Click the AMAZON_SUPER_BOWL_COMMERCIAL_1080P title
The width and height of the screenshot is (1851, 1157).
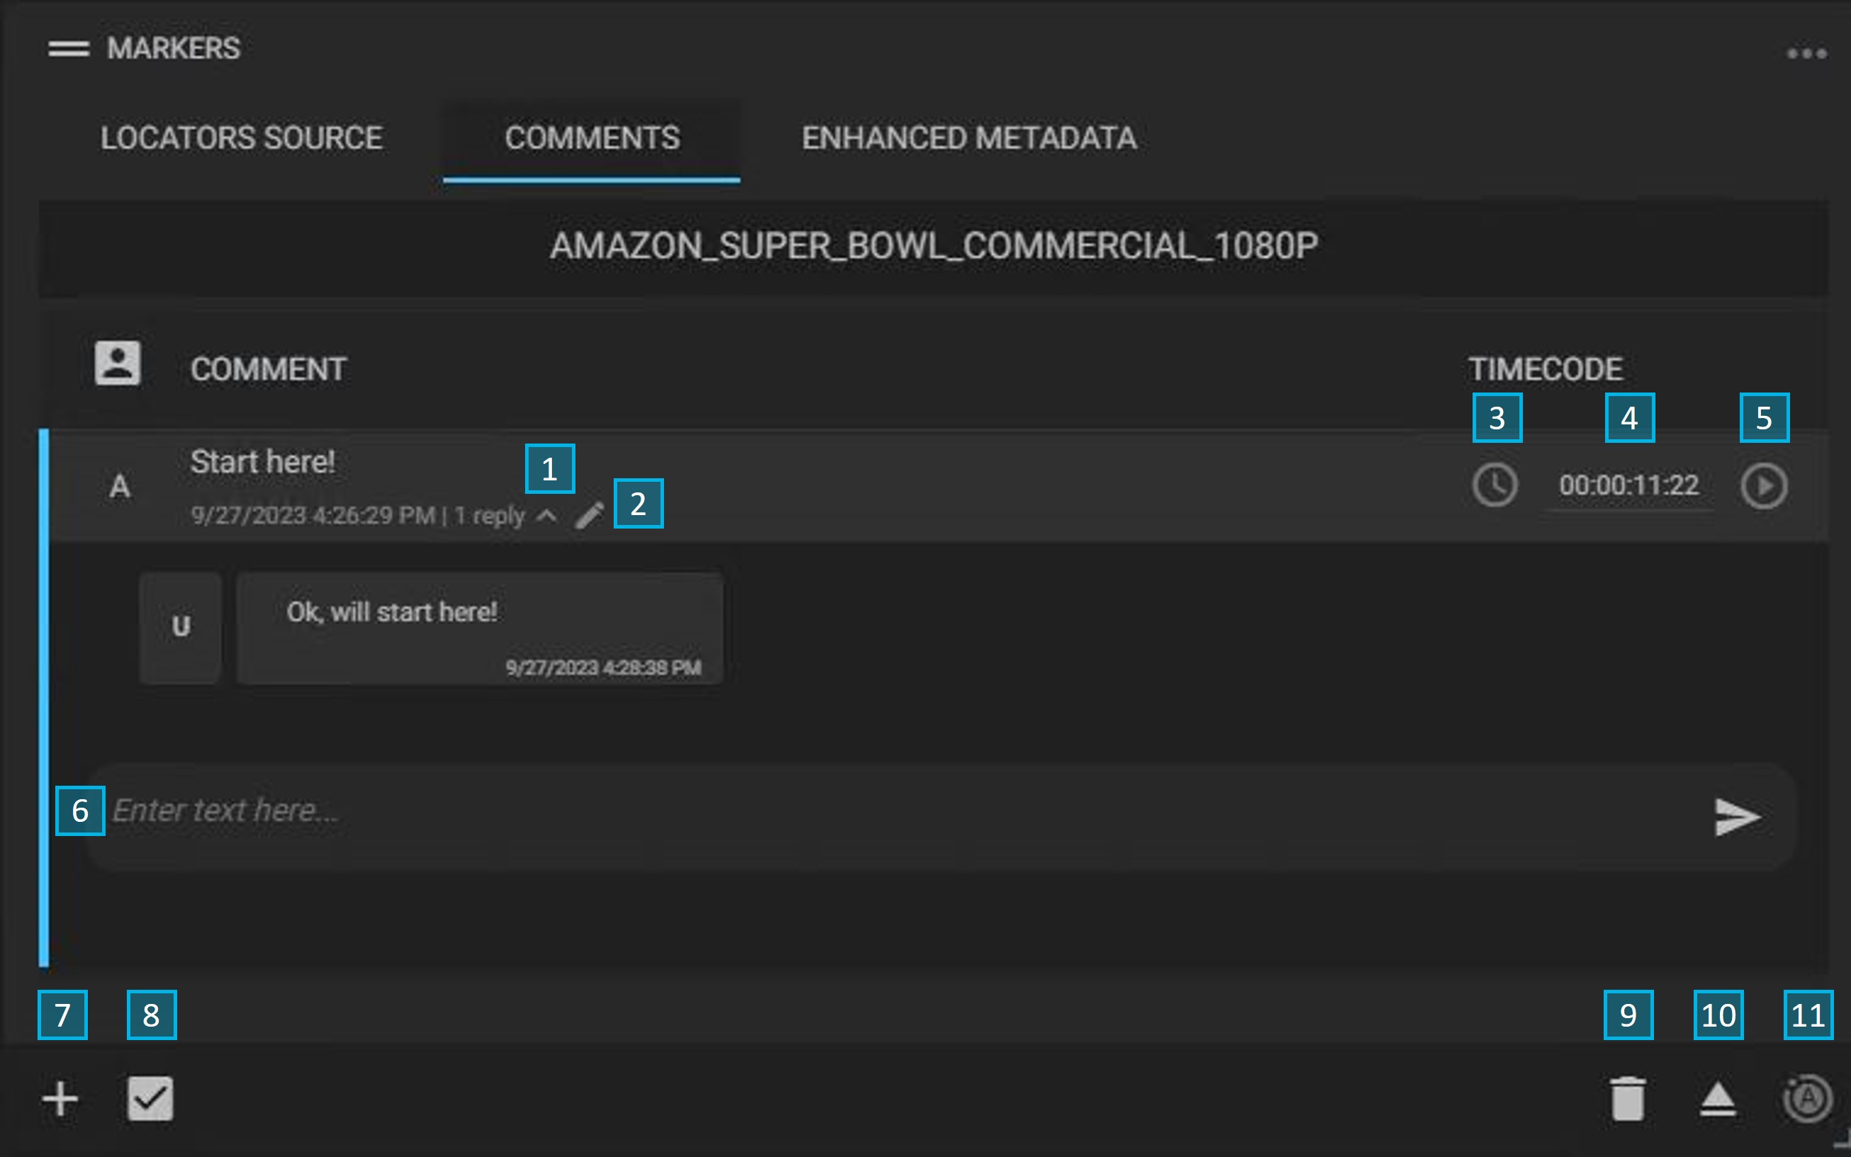[933, 247]
